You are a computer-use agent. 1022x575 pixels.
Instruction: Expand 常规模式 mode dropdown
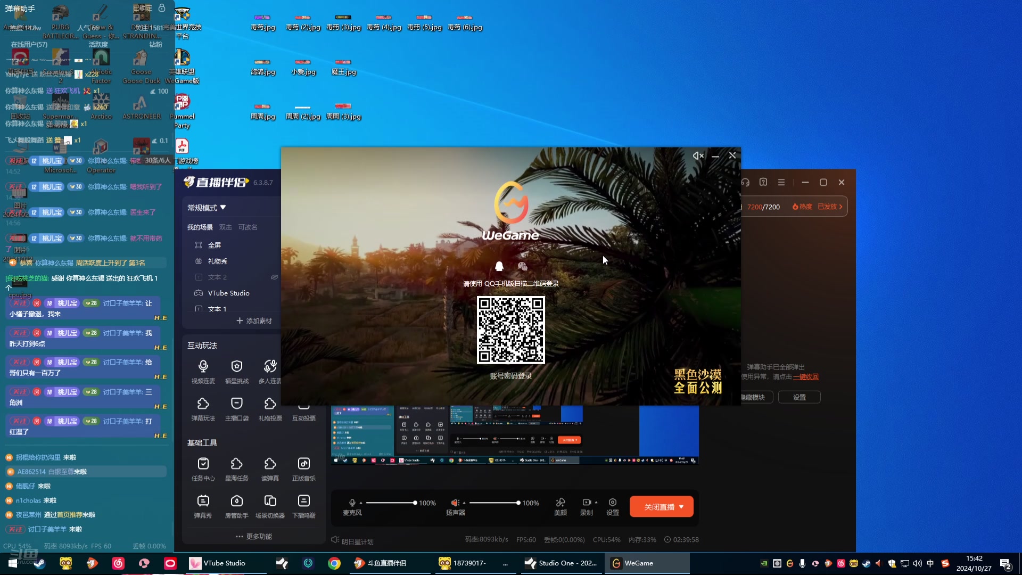(x=207, y=208)
